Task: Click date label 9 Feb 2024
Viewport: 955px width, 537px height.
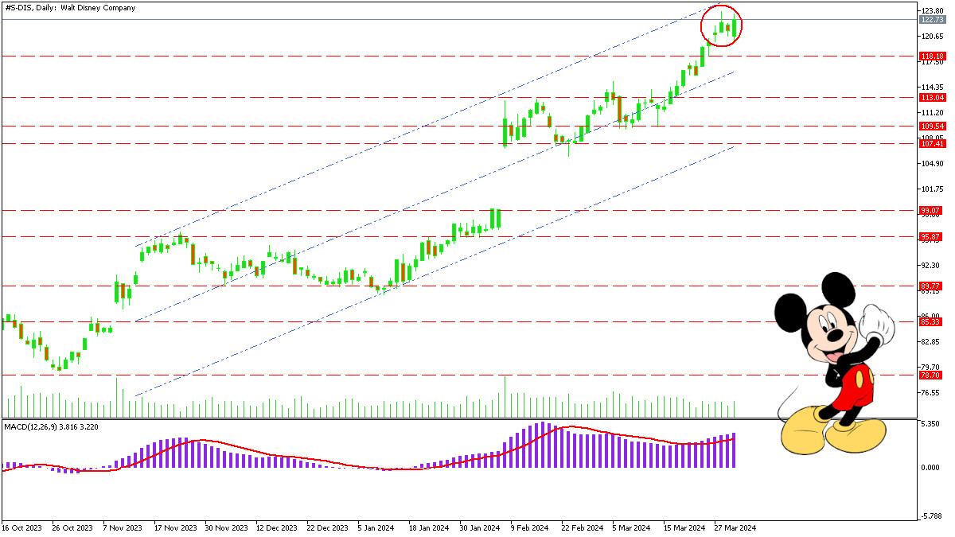Action: (529, 527)
